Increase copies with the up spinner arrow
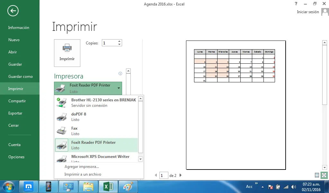 (120, 41)
